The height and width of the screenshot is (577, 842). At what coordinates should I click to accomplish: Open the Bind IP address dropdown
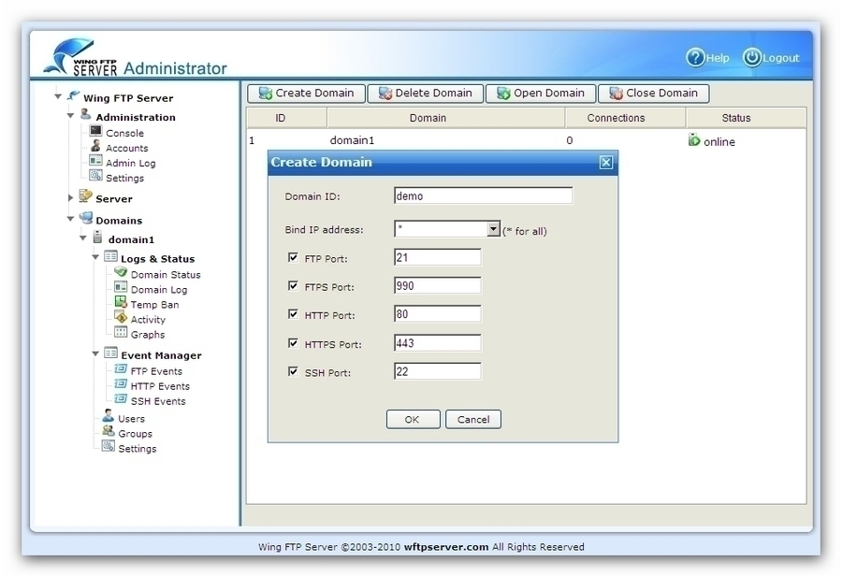[x=494, y=228]
